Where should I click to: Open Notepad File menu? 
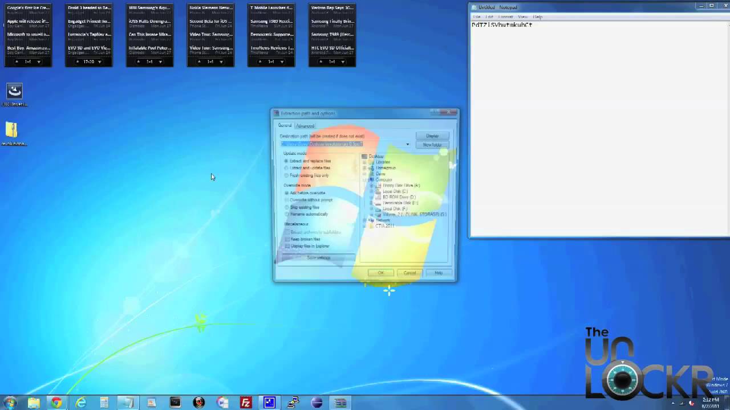(x=477, y=17)
